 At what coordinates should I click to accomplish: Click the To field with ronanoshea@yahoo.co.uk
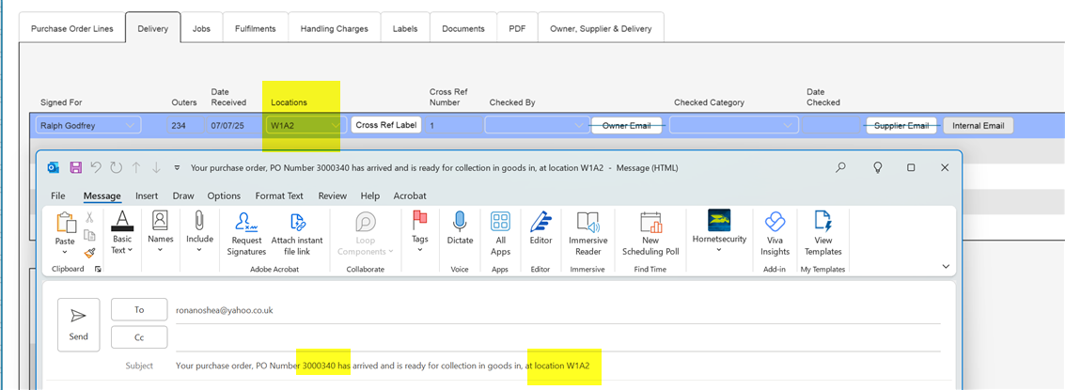557,310
